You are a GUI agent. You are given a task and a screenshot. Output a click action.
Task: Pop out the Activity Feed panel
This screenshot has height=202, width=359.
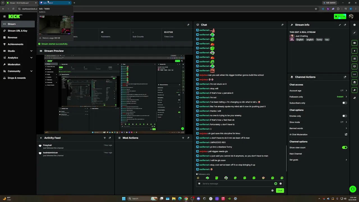[110, 138]
